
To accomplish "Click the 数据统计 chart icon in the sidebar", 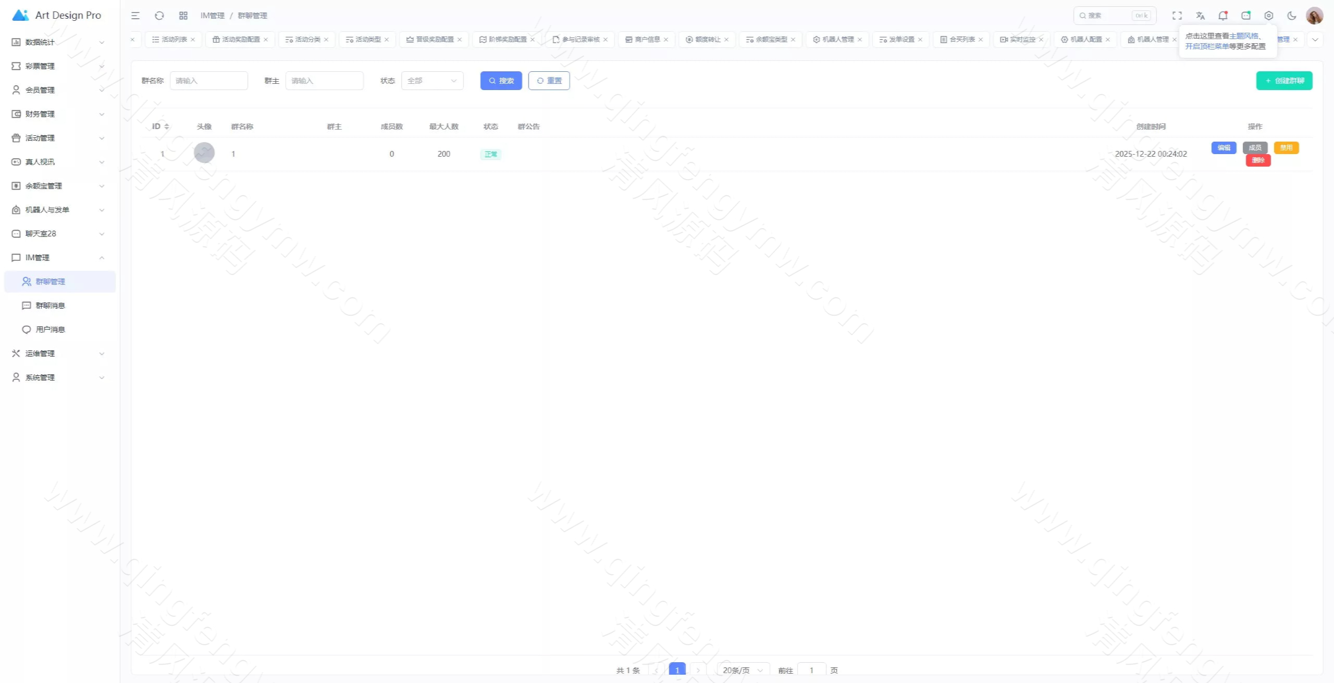I will [16, 42].
